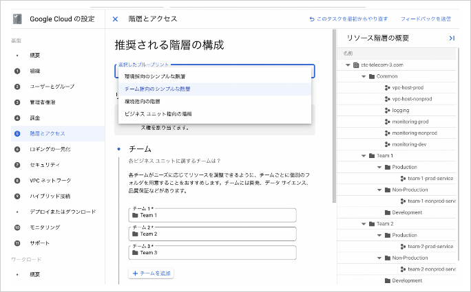The width and height of the screenshot is (471, 292).
Task: Click Development folder icon under Team 1
Action: [388, 212]
